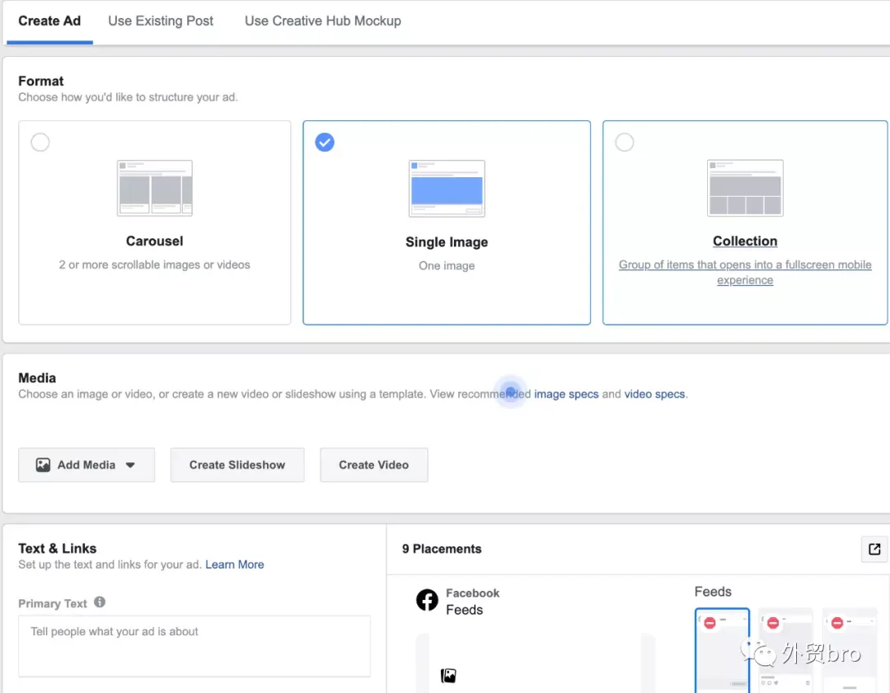The width and height of the screenshot is (890, 693).
Task: Click the Facebook logo icon
Action: [x=427, y=600]
